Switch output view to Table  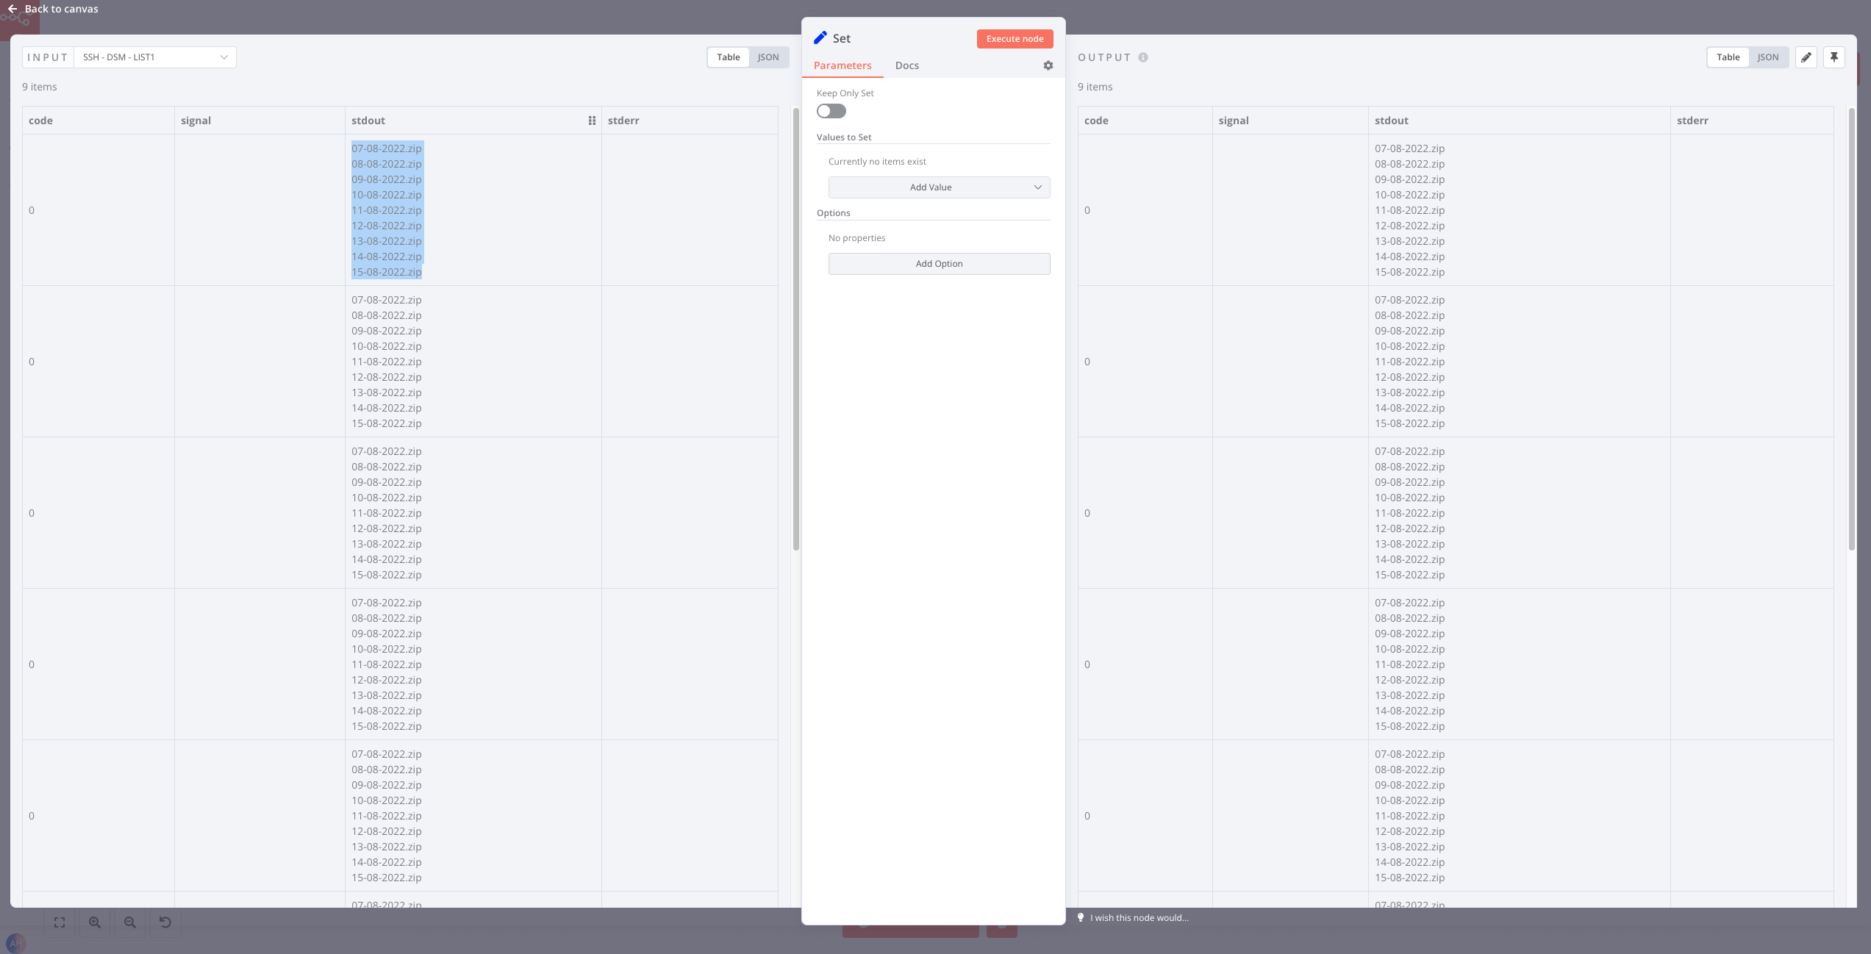click(1728, 57)
